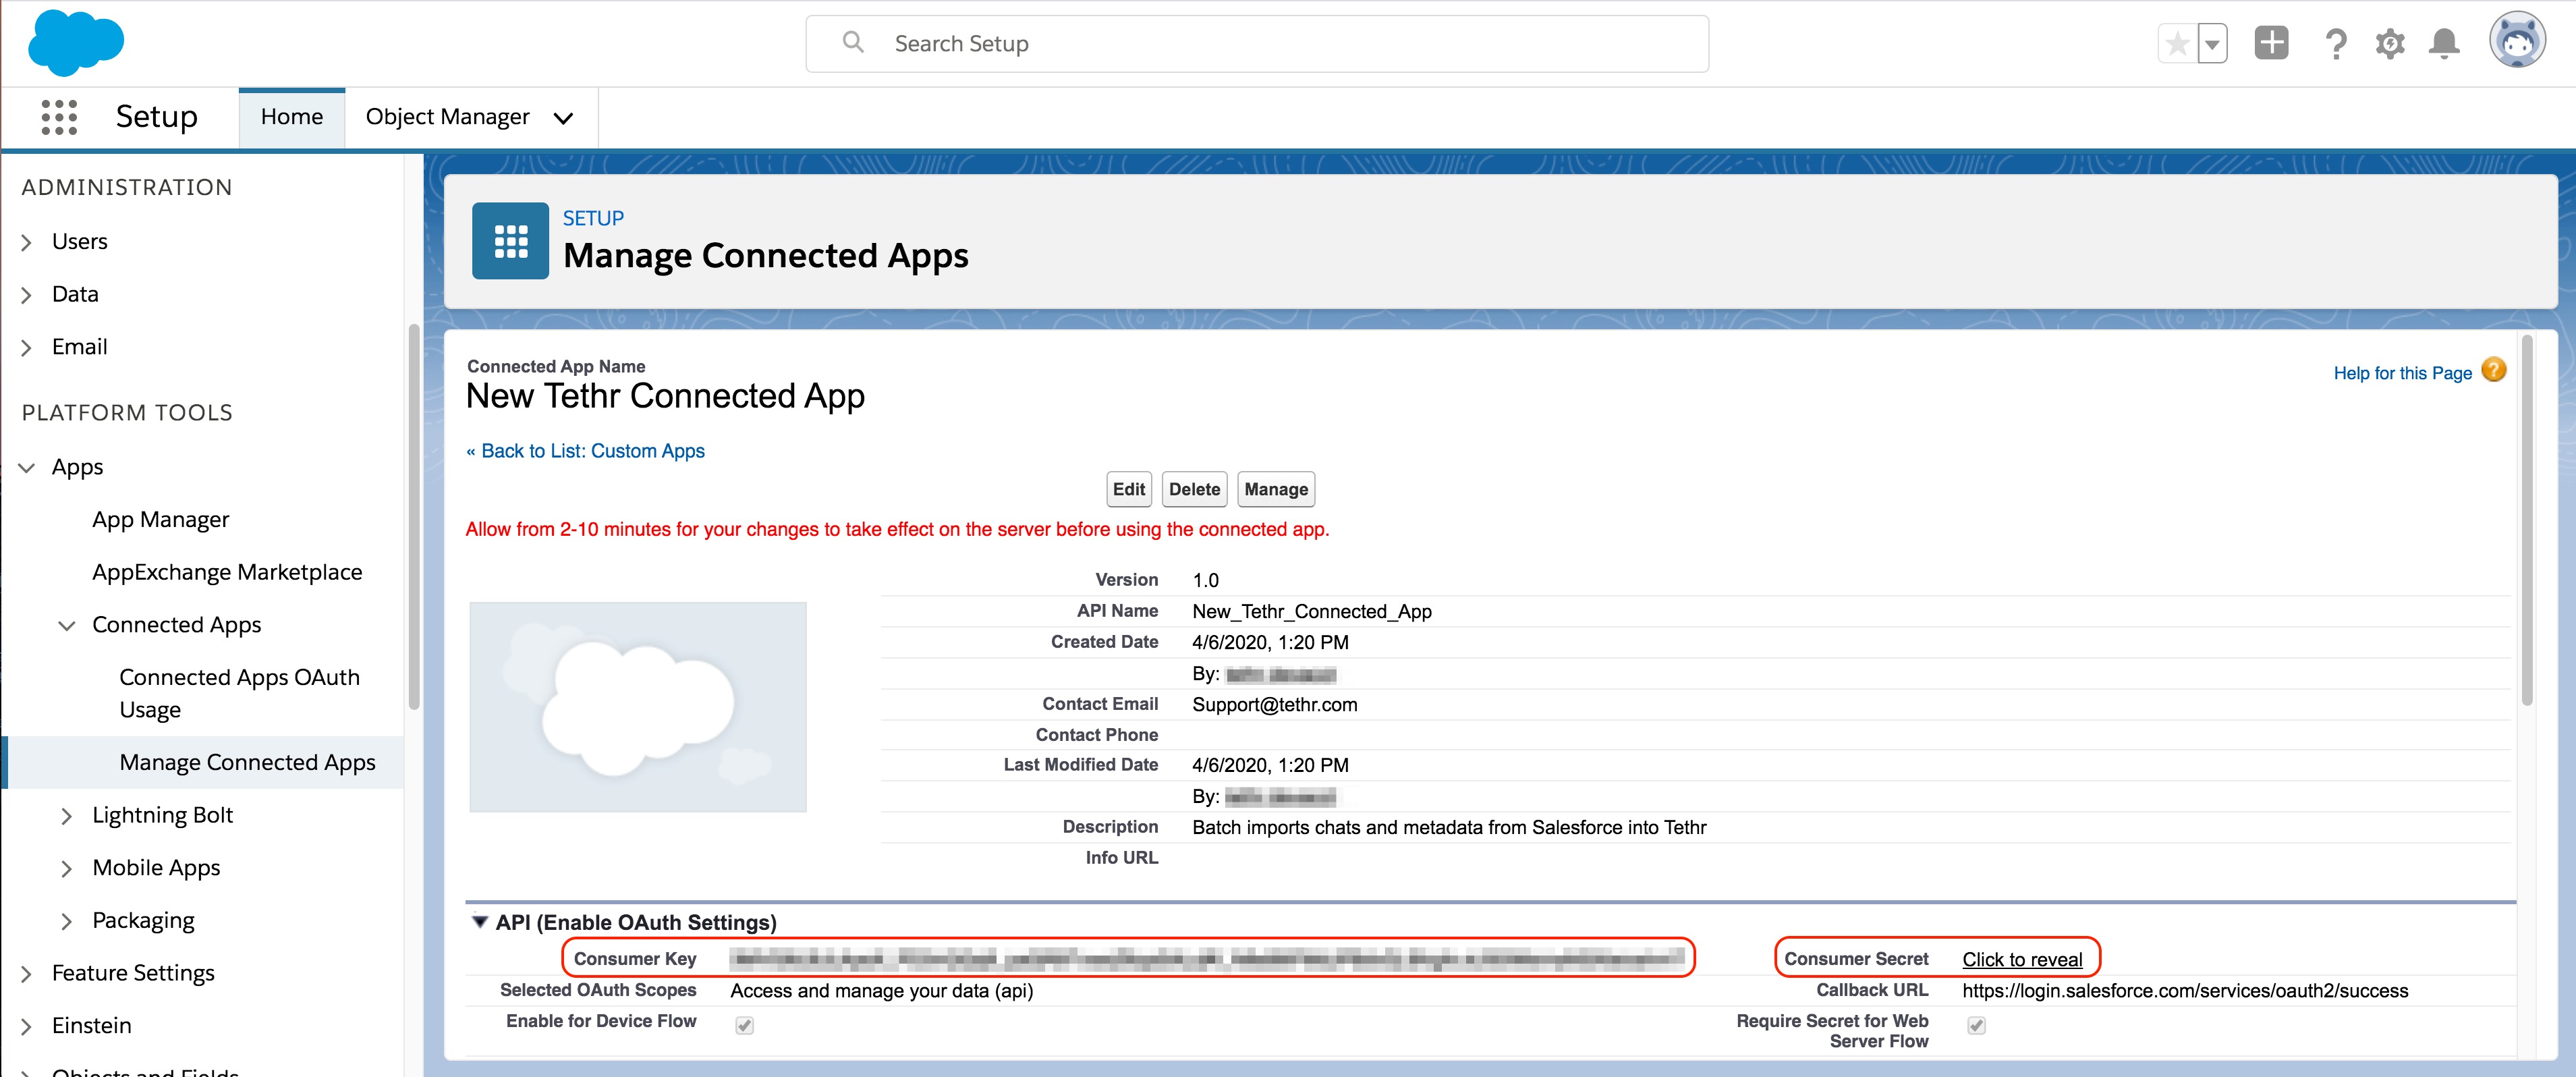Click the Edit button
Viewport: 2576px width, 1077px height.
(1128, 489)
